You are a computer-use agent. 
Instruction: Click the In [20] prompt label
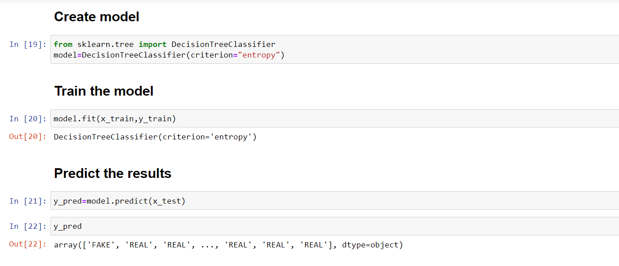(x=28, y=119)
